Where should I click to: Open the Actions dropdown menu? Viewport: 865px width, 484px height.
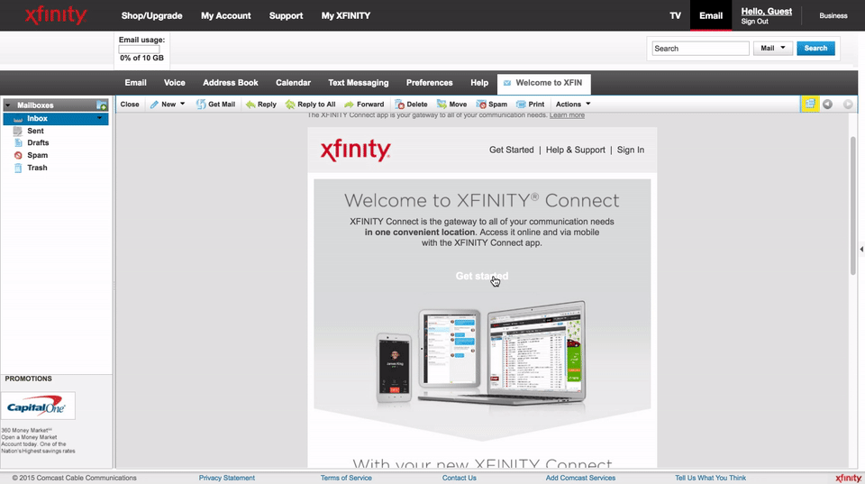point(573,105)
